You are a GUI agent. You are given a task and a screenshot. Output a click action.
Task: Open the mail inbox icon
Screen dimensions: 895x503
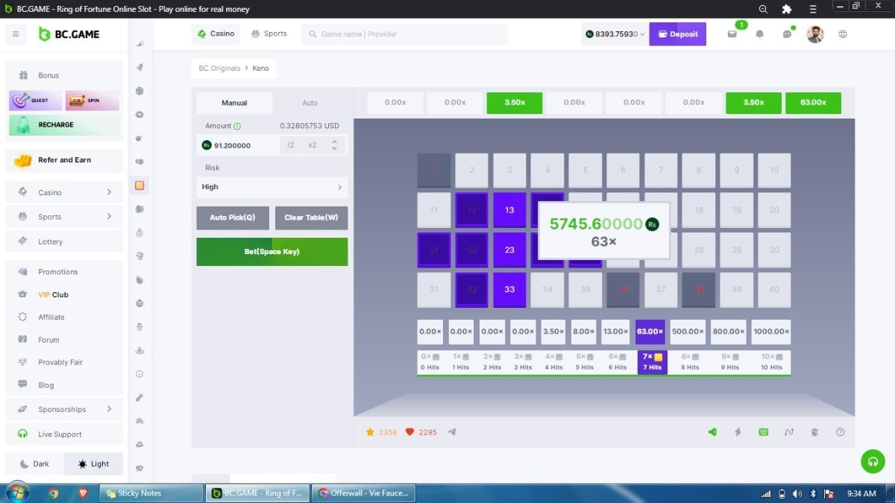click(732, 34)
